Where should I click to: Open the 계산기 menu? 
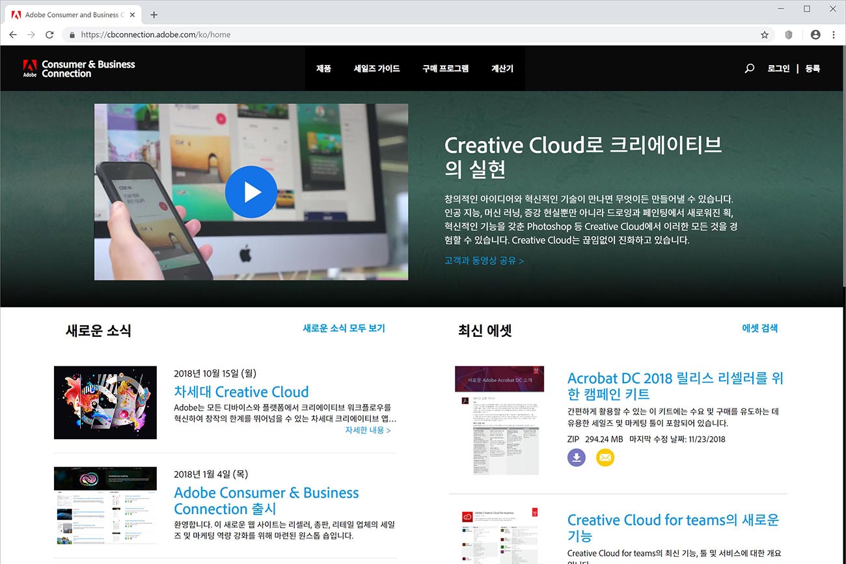(502, 68)
